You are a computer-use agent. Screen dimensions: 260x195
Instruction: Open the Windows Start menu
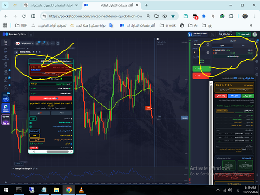tap(6, 190)
